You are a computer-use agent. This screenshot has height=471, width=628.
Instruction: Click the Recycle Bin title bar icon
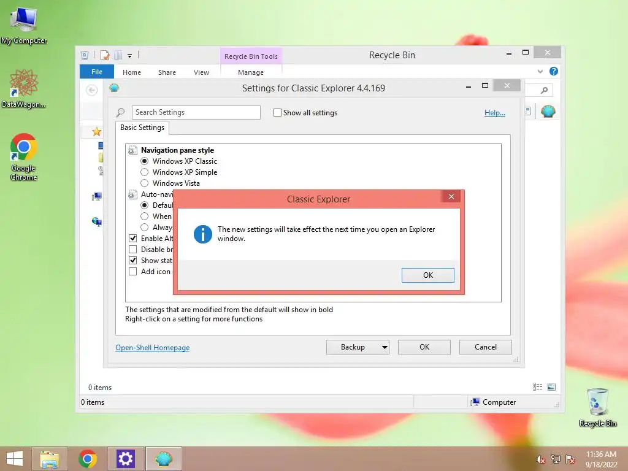click(x=85, y=55)
